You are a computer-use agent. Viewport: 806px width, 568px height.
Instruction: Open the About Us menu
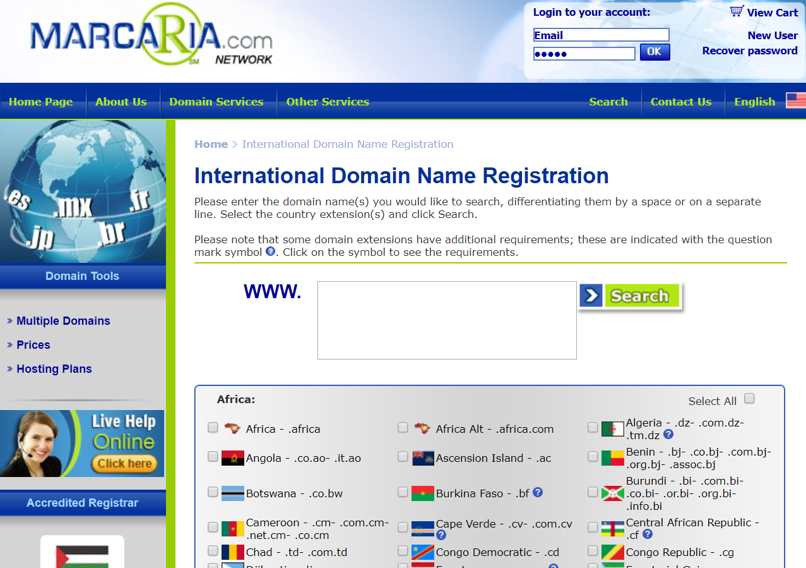[121, 102]
